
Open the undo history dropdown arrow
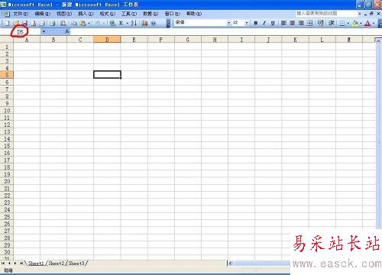pyautogui.click(x=104, y=23)
